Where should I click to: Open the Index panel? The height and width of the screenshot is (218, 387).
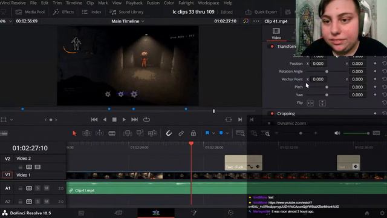click(x=91, y=12)
